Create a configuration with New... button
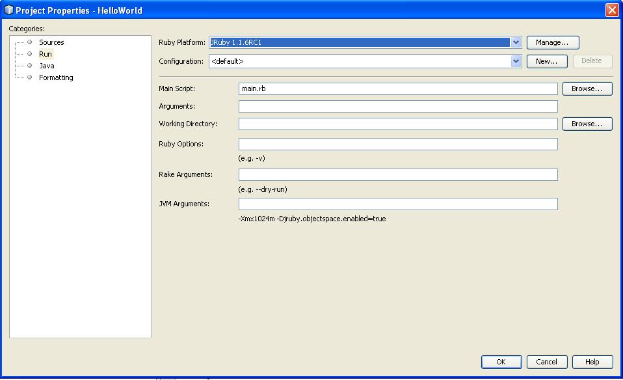 pyautogui.click(x=547, y=61)
